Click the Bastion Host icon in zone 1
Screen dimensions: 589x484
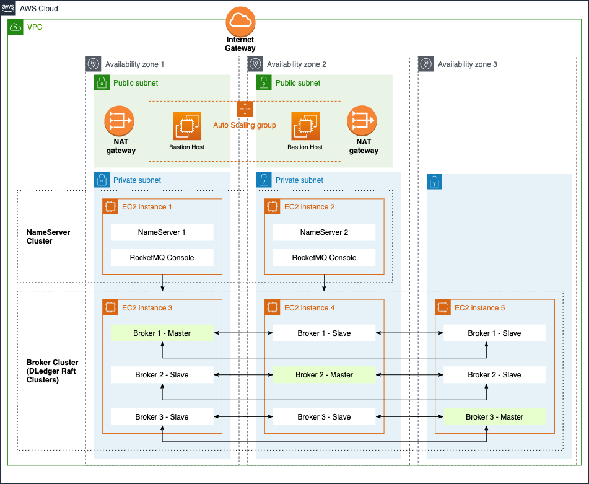pos(187,126)
